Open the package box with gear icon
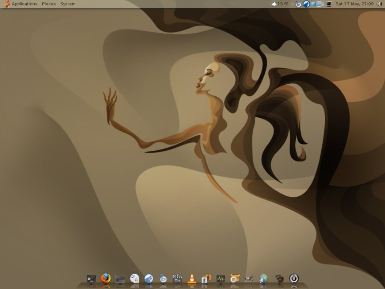The height and width of the screenshot is (289, 385). coord(235,279)
